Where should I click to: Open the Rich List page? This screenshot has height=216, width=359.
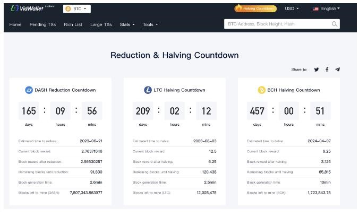point(73,24)
